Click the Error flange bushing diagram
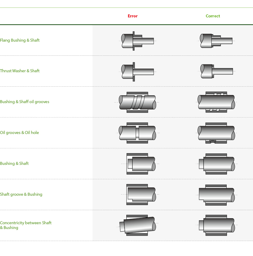Image resolution: width=253 pixels, height=256 pixels. click(x=137, y=40)
